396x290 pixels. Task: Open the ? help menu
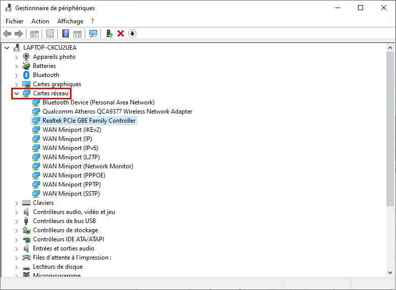click(92, 21)
